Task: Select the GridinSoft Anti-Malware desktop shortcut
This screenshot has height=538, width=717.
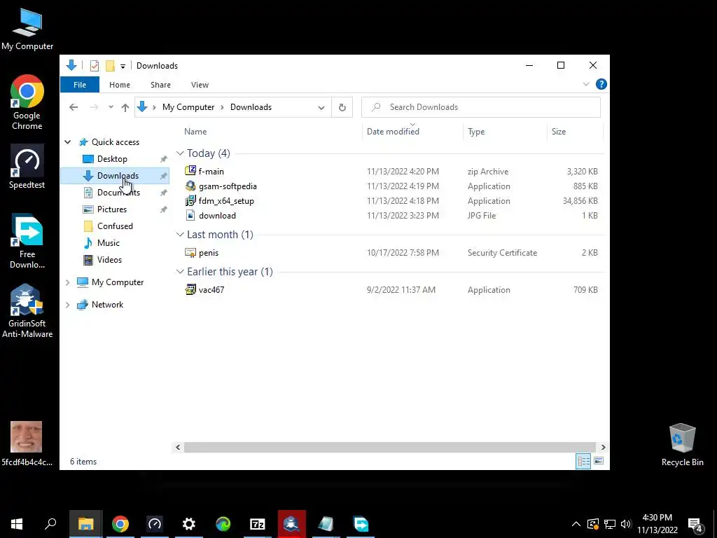Action: (x=27, y=311)
